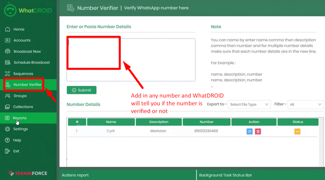This screenshot has height=180, width=325.
Task: Go to Accounts section
Action: click(x=22, y=40)
